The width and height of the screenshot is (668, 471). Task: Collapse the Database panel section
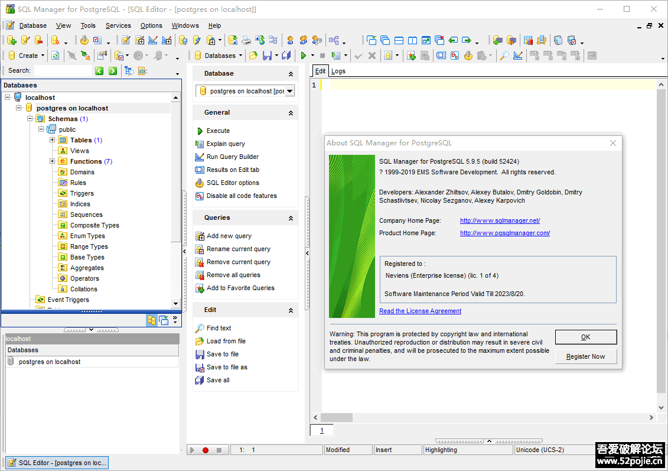point(291,74)
